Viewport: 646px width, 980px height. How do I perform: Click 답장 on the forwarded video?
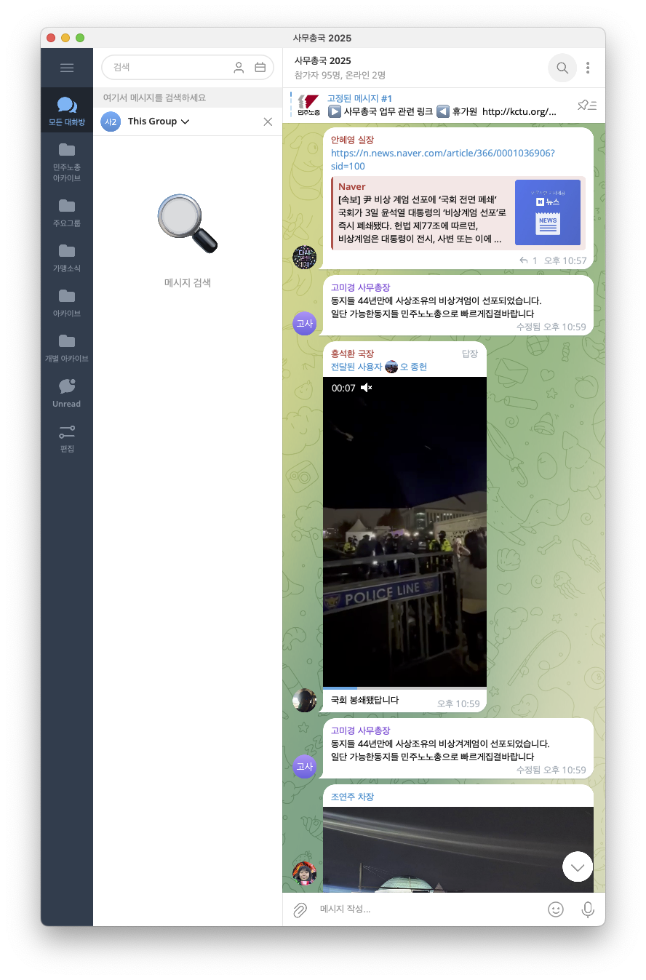tap(470, 354)
